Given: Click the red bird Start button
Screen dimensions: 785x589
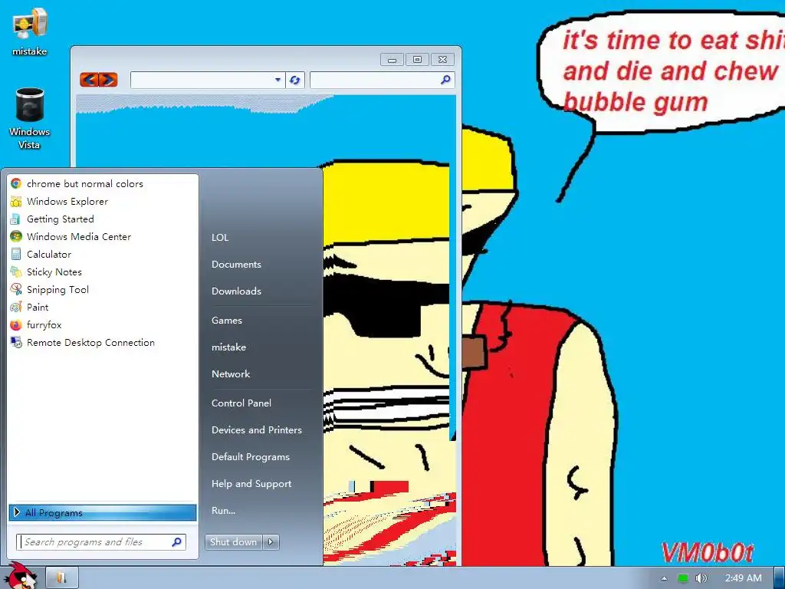Looking at the screenshot, I should [x=21, y=576].
